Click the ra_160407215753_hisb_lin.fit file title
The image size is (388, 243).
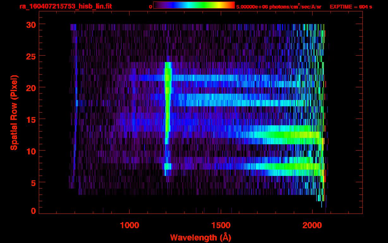tap(65, 6)
